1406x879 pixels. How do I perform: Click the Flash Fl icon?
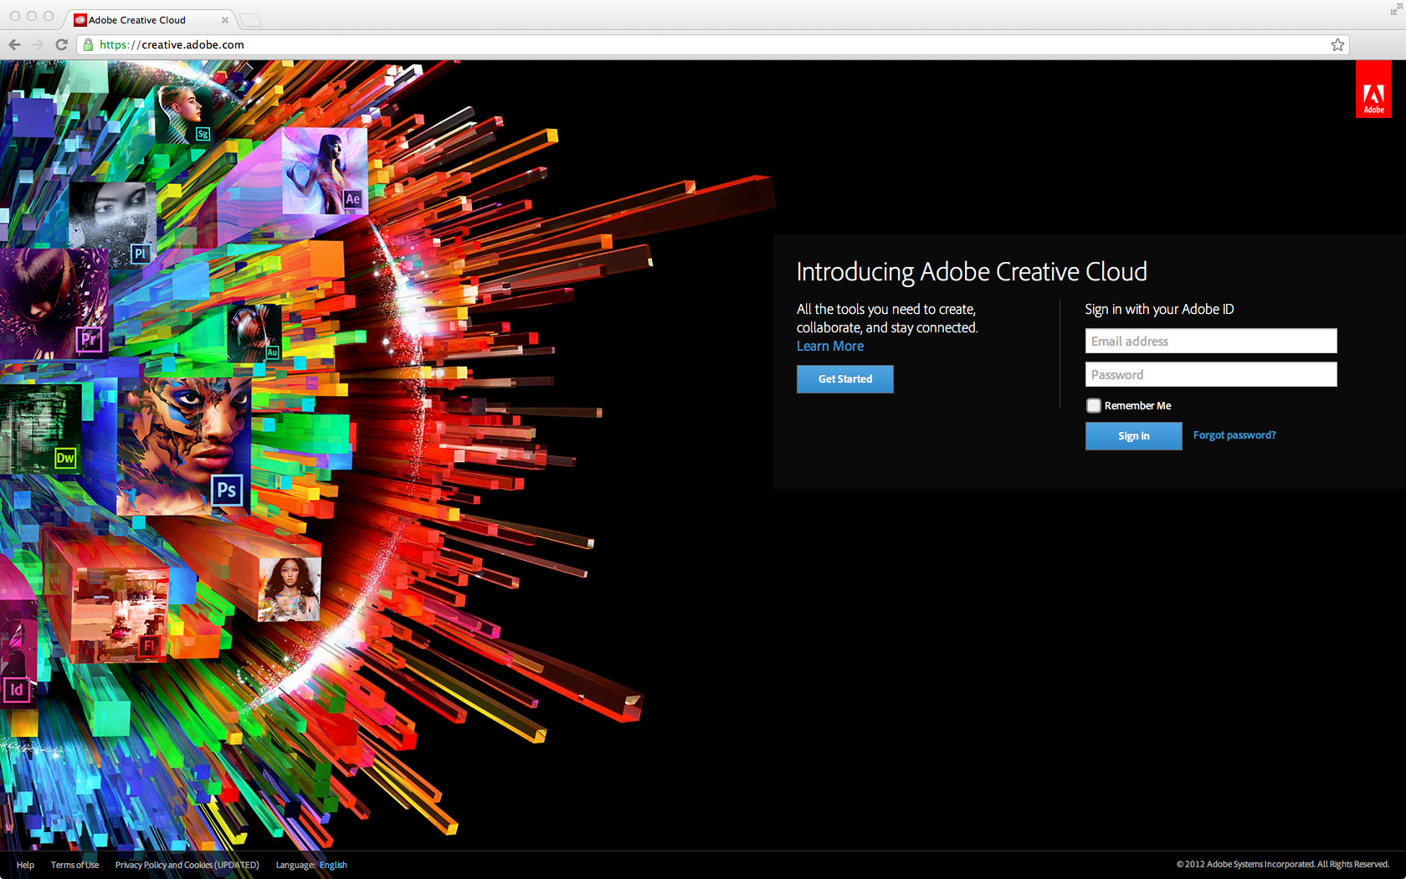[x=149, y=645]
